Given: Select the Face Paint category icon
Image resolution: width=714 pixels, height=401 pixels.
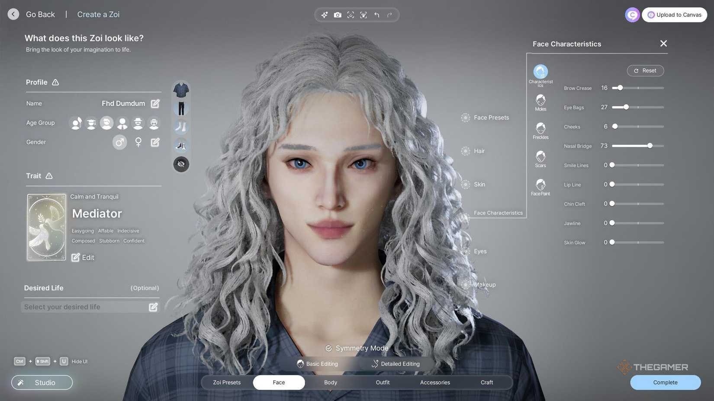Looking at the screenshot, I should tap(540, 185).
